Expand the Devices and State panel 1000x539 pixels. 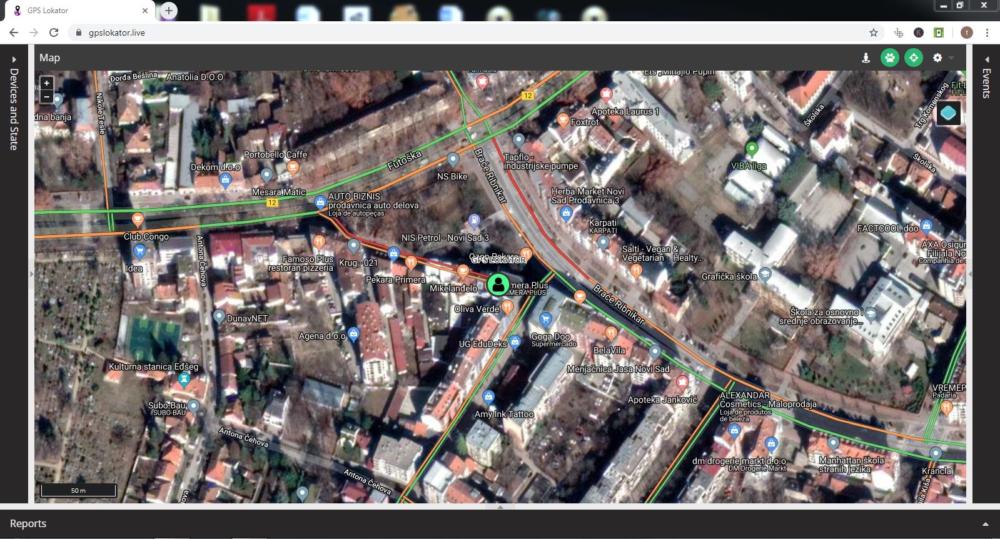tap(14, 60)
